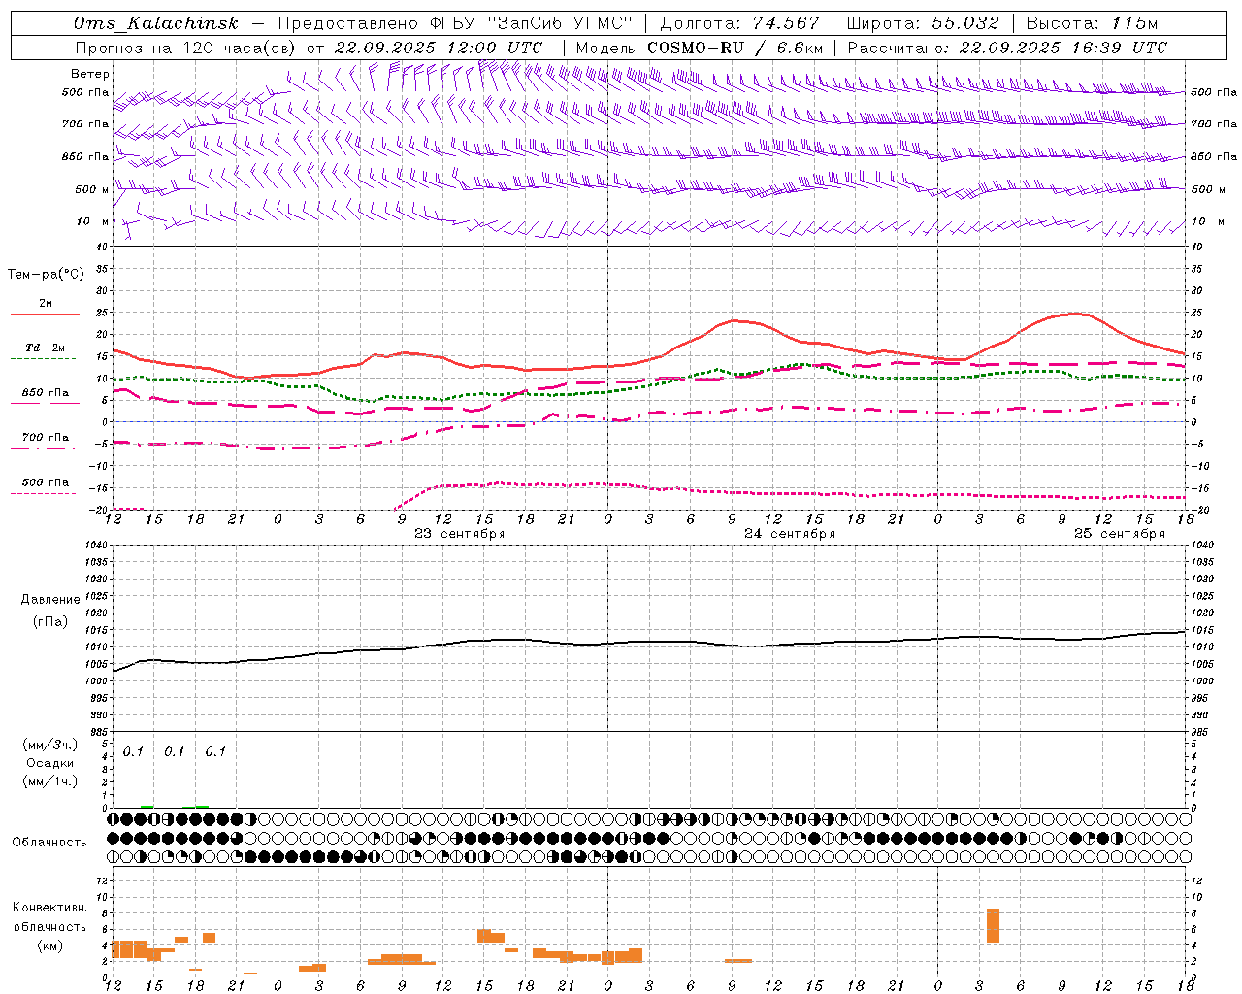
Task: Click the 'Давление' pressure panel label
Action: pyautogui.click(x=50, y=600)
